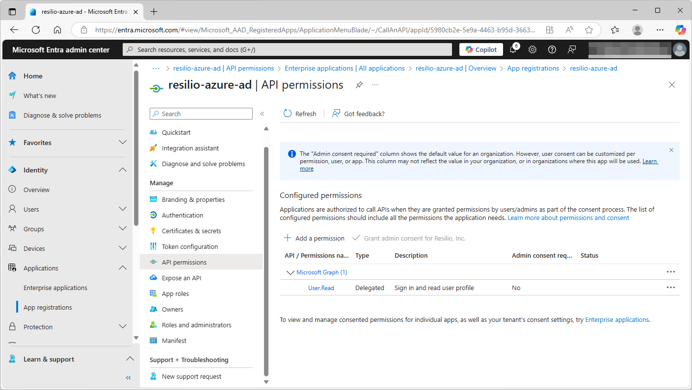Viewport: 692px width, 390px height.
Task: Collapse the left navigation pane
Action: tap(128, 377)
